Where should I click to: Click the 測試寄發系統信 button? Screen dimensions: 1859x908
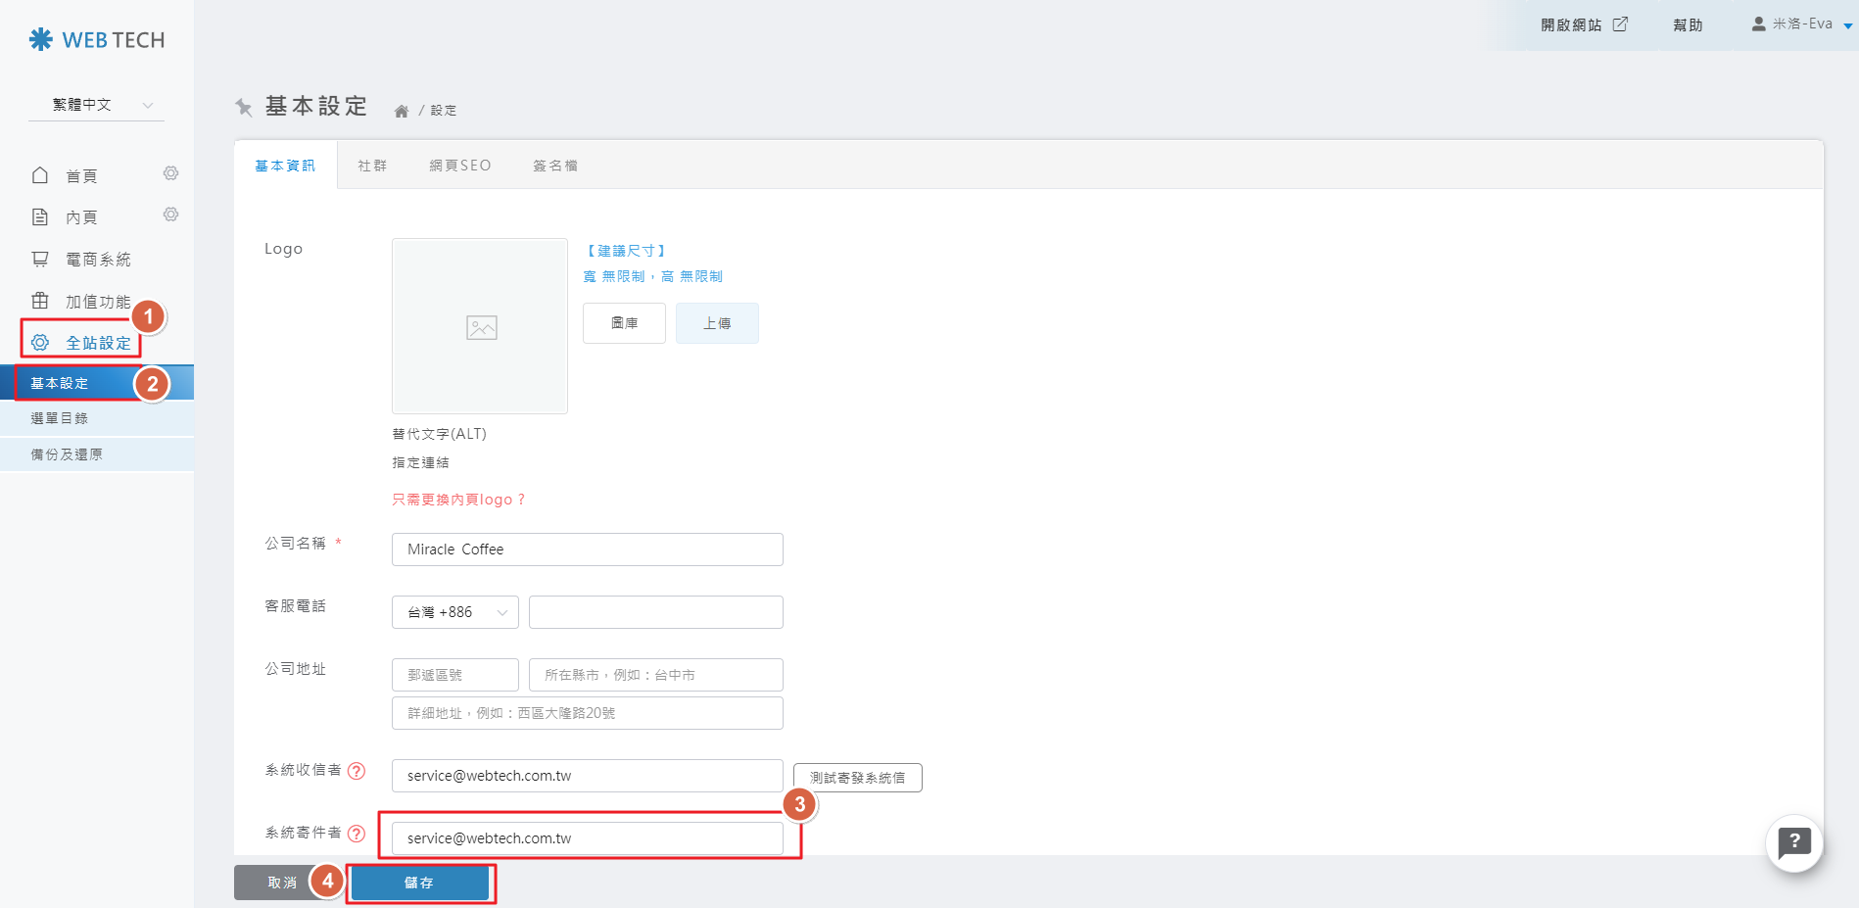(x=857, y=778)
